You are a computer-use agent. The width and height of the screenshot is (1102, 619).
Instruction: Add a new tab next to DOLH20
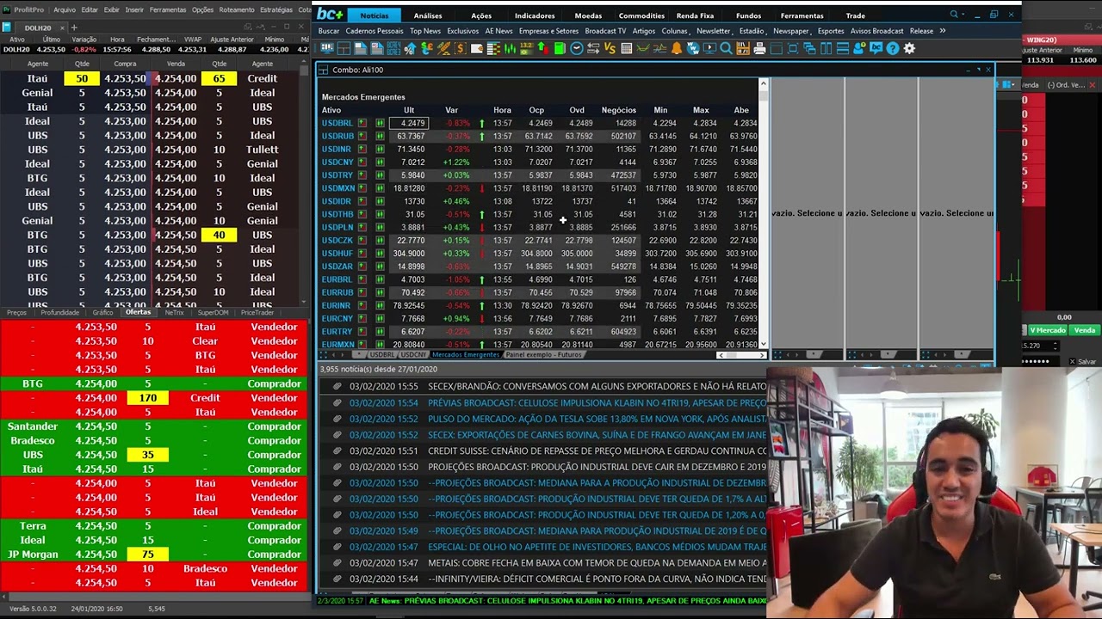pyautogui.click(x=74, y=28)
